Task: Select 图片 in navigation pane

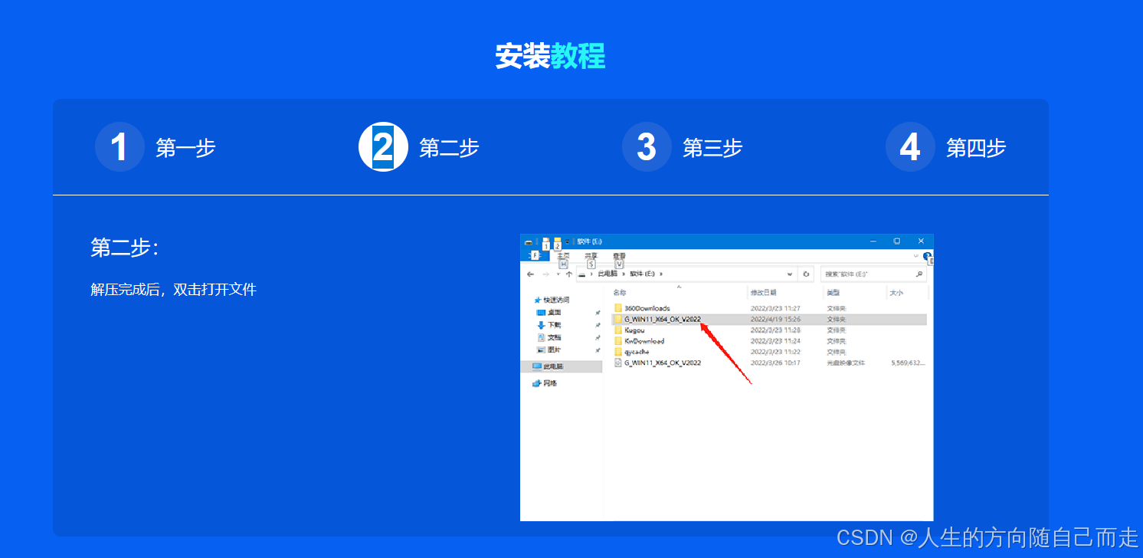Action: pos(554,350)
